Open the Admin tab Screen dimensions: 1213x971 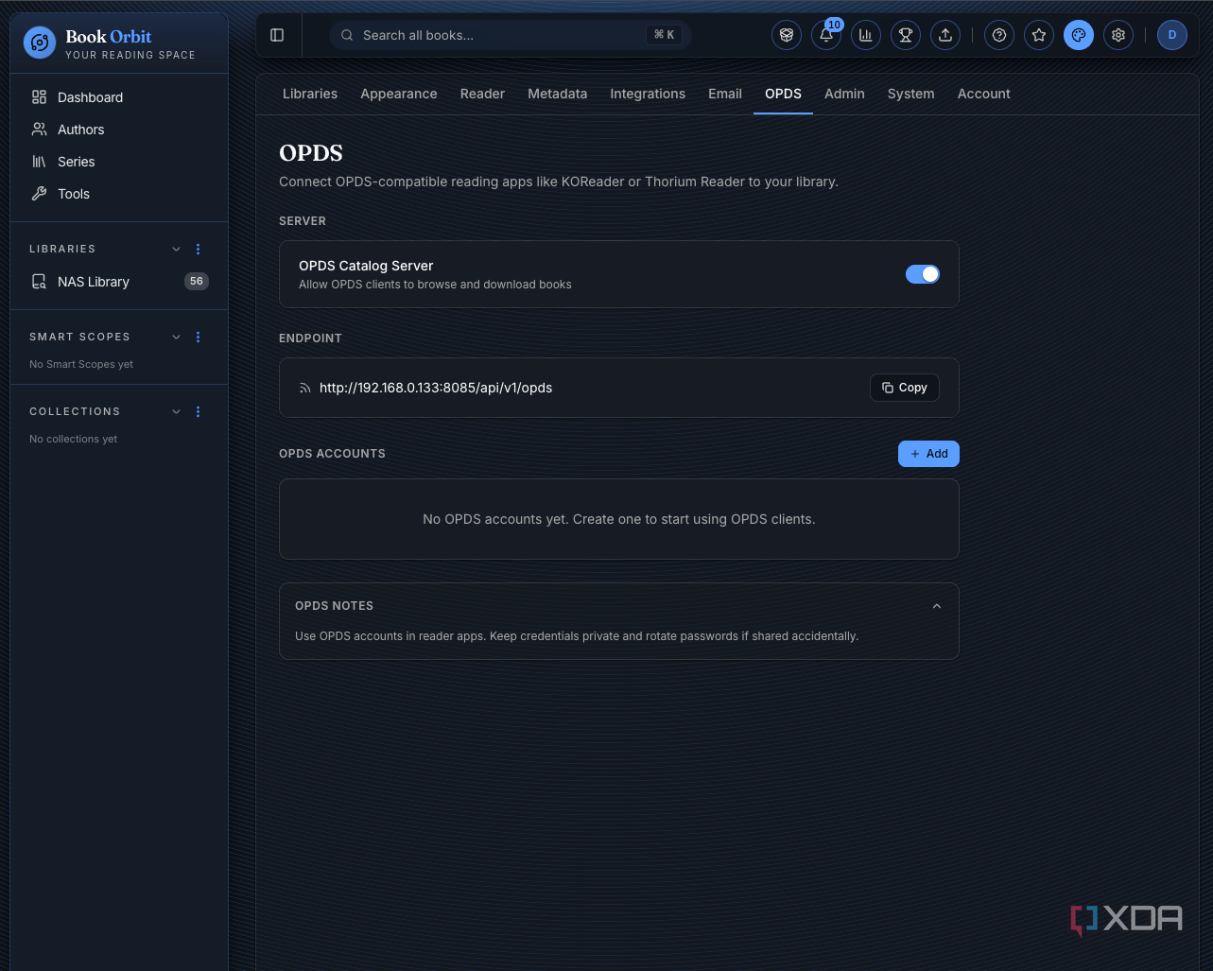click(x=844, y=94)
